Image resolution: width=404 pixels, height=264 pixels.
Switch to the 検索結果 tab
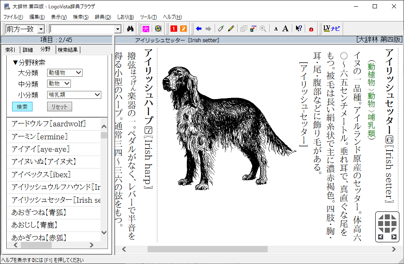click(x=68, y=50)
